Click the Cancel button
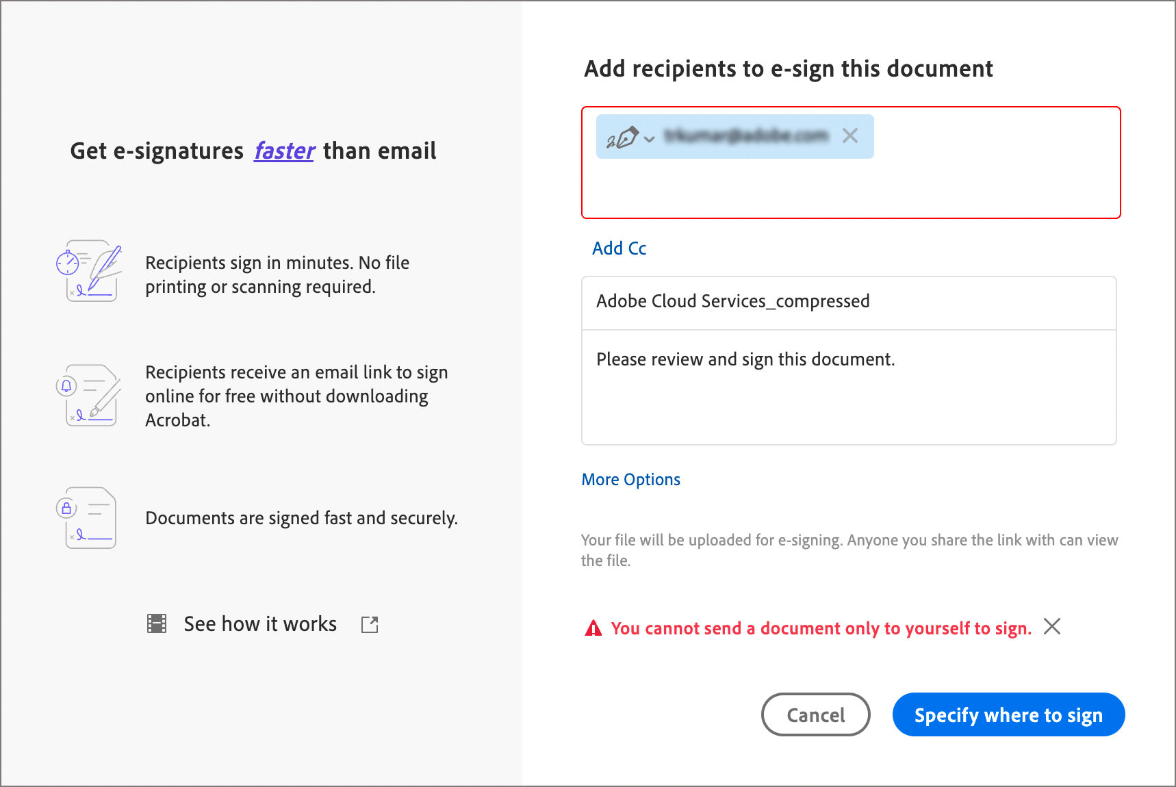 tap(815, 714)
